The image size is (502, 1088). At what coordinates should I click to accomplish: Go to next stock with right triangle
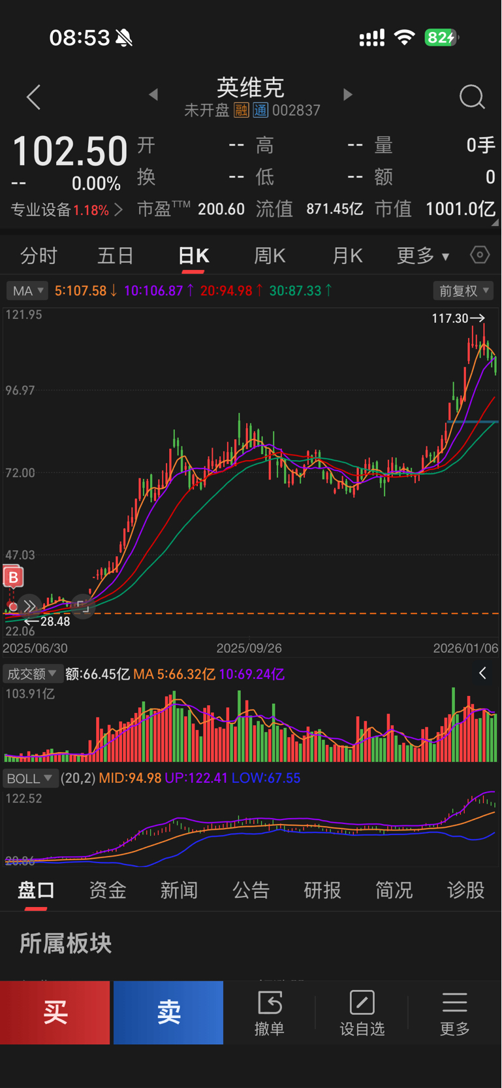pos(348,95)
